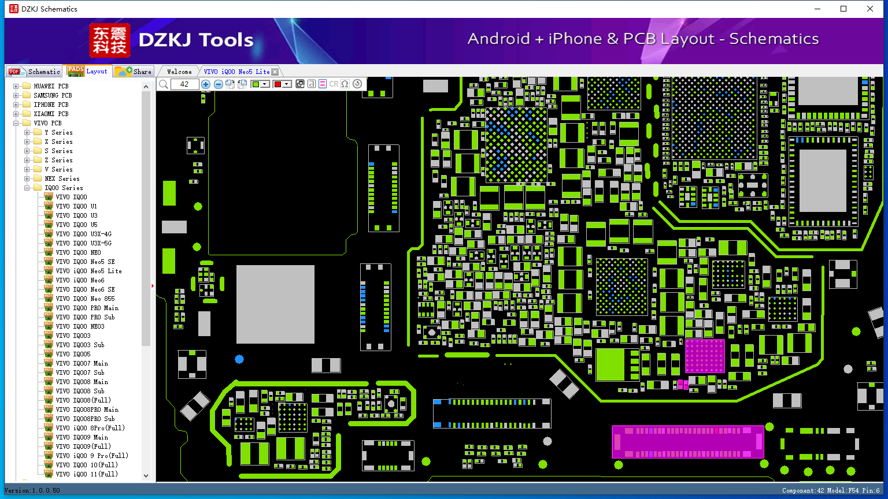Expand the Z Series folder
The image size is (888, 499).
pos(27,160)
